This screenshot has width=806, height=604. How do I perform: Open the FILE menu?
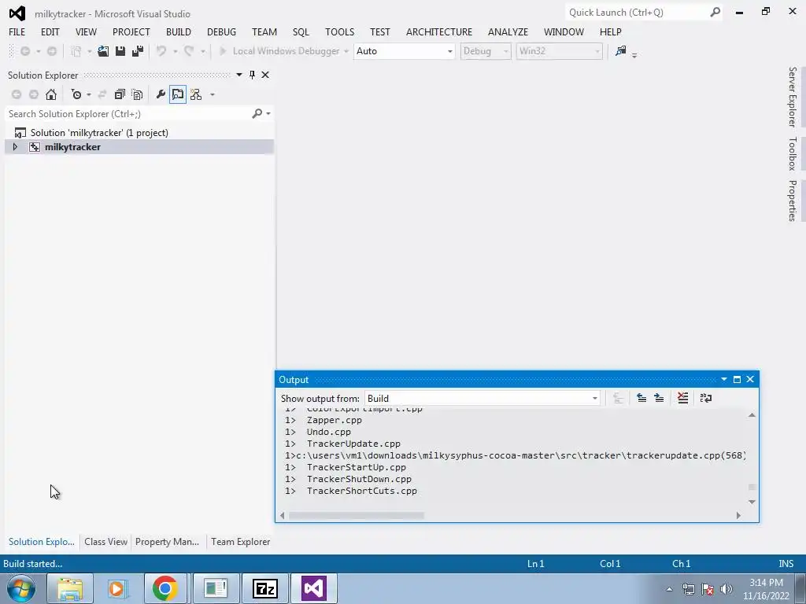point(17,31)
